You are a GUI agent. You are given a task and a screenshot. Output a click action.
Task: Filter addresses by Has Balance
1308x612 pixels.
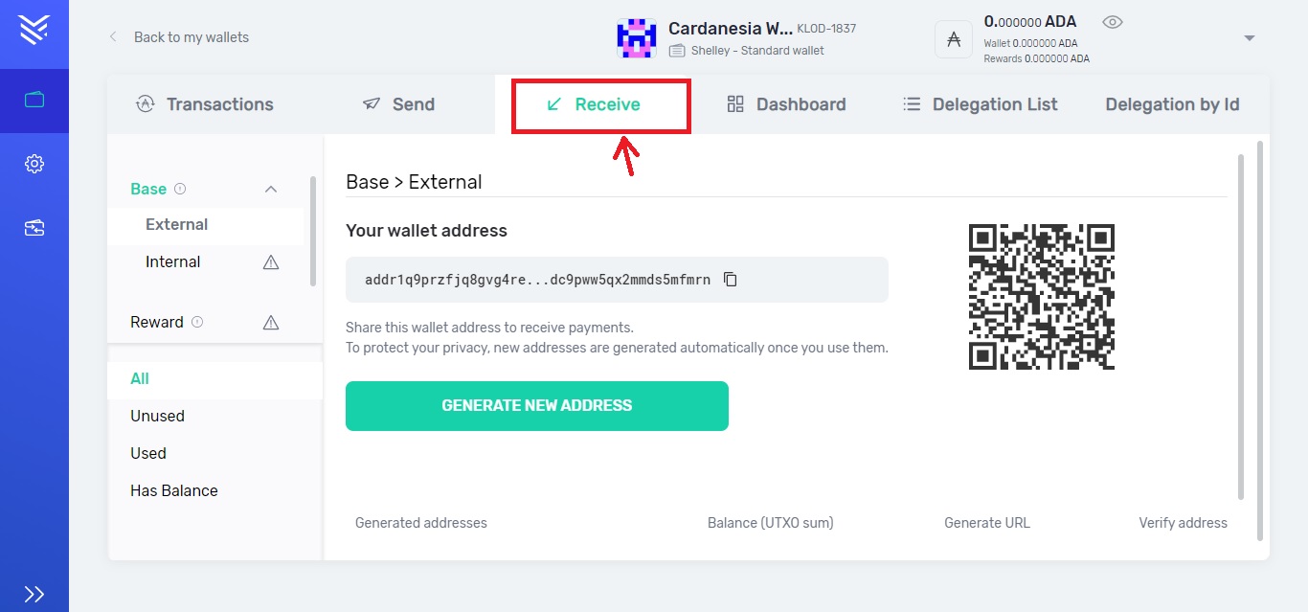174,490
